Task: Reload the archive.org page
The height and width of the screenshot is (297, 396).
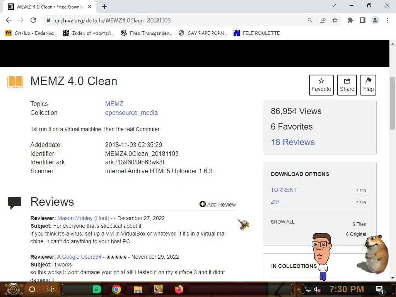Action: pos(33,20)
